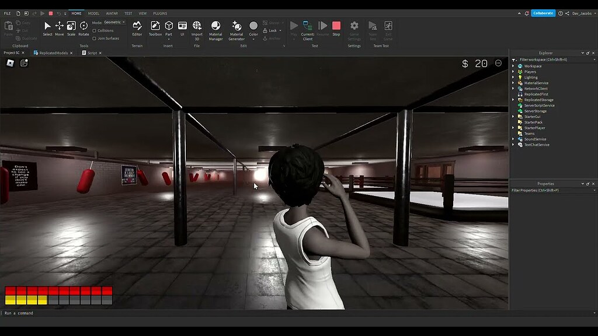Click the Collaborate button

point(543,12)
